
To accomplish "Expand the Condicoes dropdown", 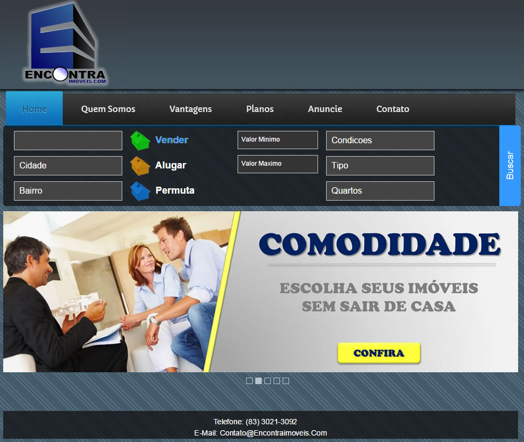I will coord(380,141).
